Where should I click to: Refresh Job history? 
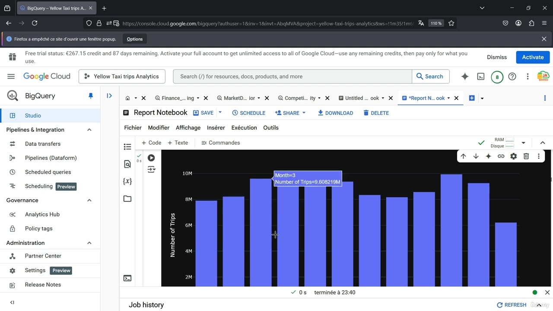[512, 305]
